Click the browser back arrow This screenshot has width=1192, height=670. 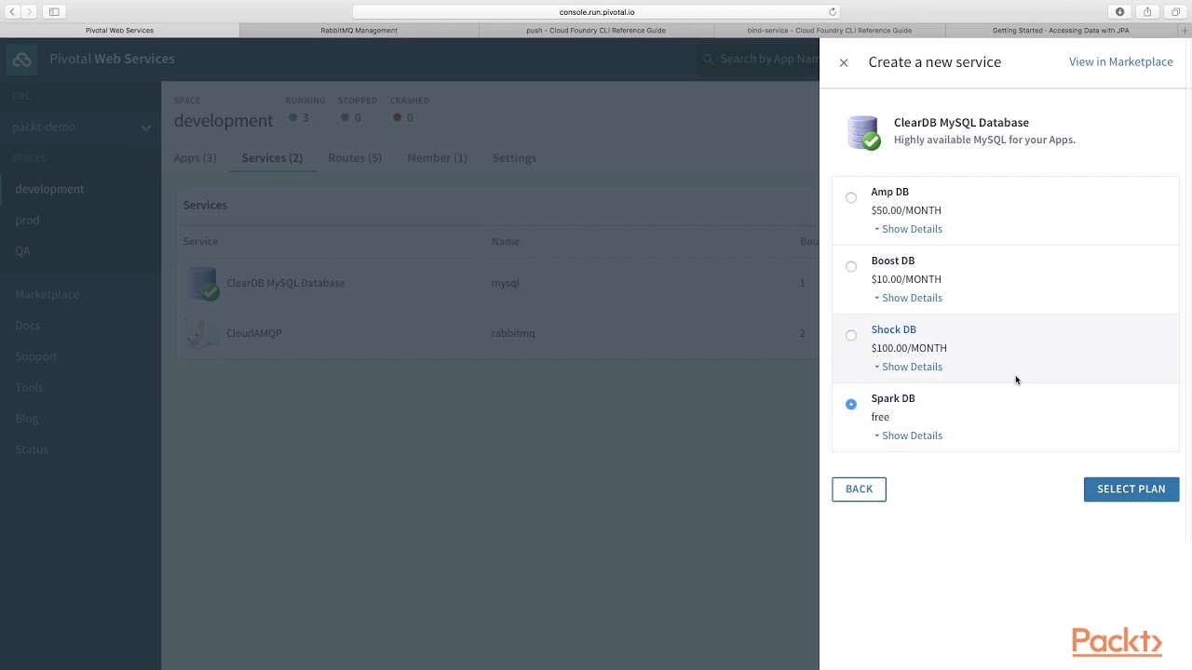12,11
